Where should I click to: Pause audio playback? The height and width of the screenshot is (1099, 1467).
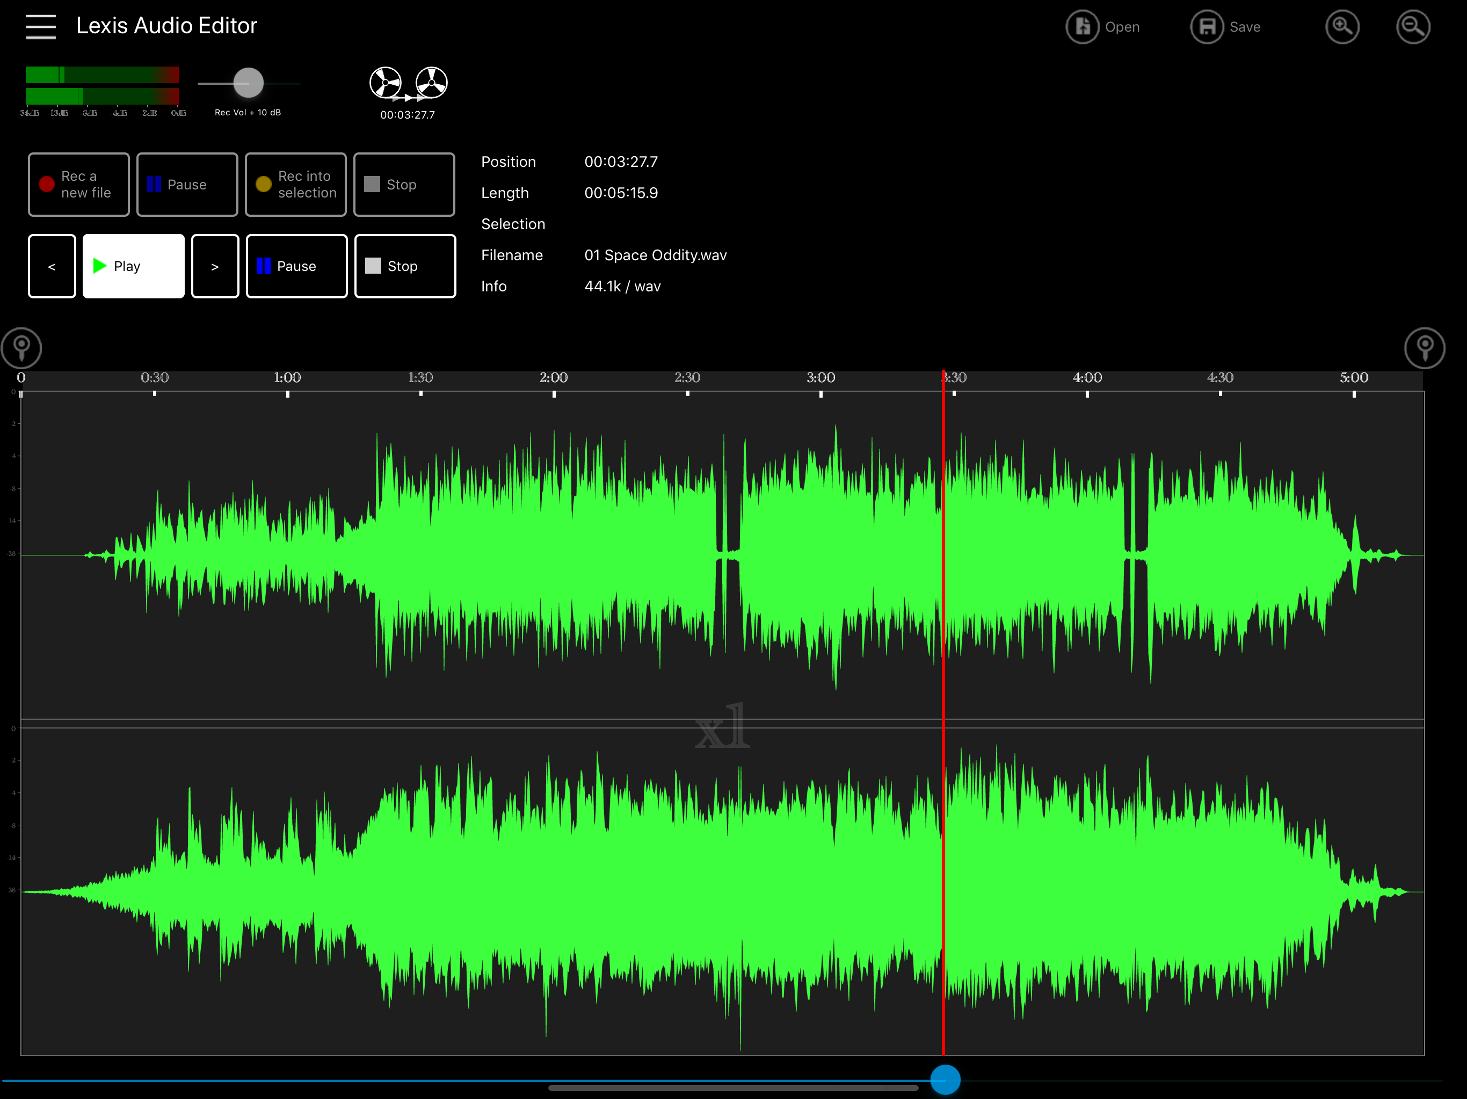(x=296, y=267)
